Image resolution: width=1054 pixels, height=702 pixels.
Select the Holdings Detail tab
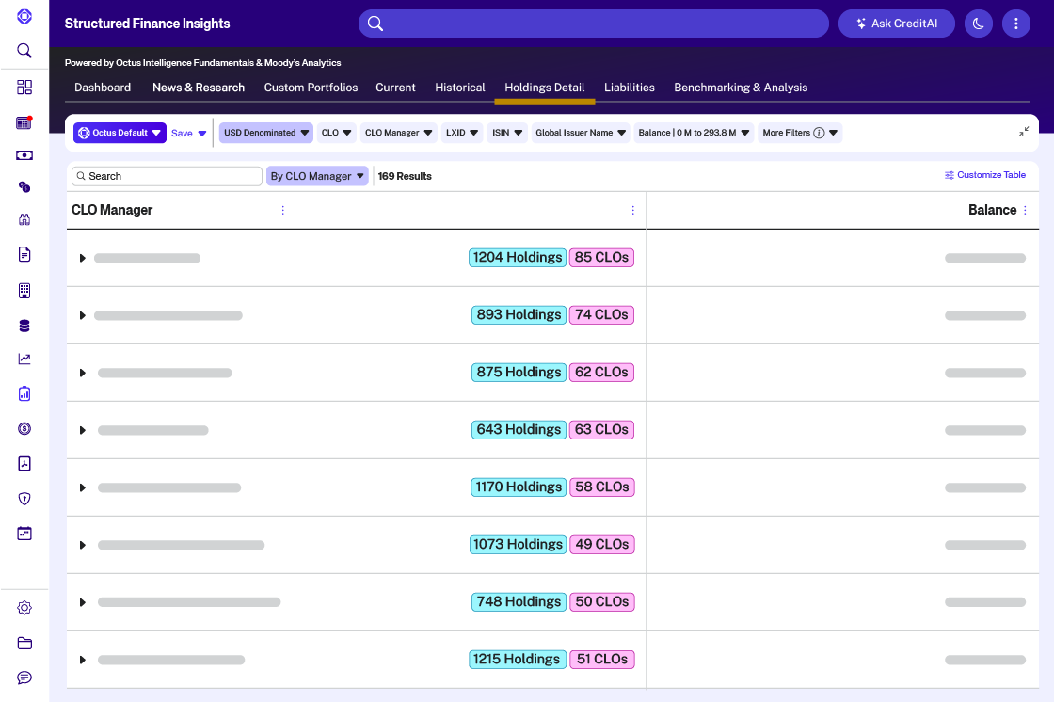tap(545, 88)
